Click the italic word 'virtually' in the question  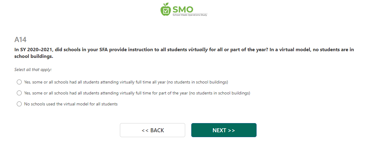pyautogui.click(x=198, y=49)
